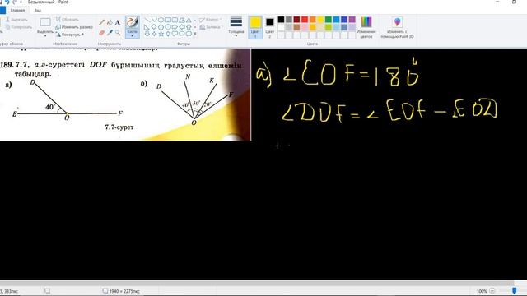Select the Fill with color bucket tool

[110, 23]
